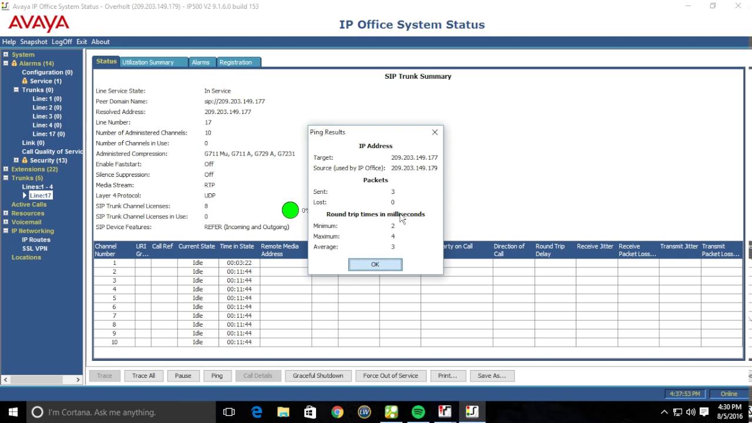This screenshot has width=752, height=423.
Task: Select SSL VPN in the tree
Action: (35, 249)
